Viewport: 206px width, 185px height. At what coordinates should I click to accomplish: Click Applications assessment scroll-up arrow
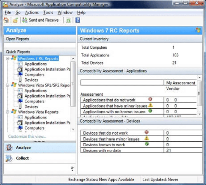pyautogui.click(x=200, y=78)
